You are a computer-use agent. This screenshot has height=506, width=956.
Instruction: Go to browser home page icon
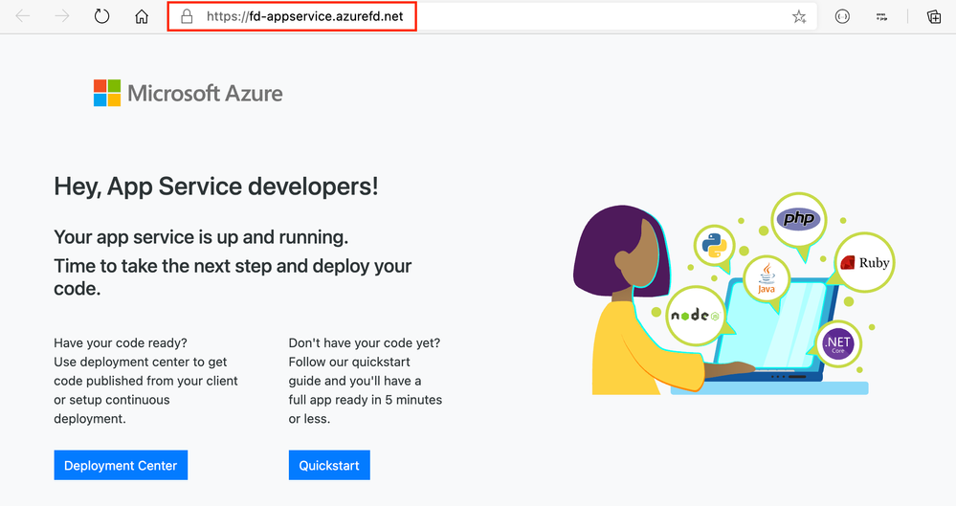(142, 16)
